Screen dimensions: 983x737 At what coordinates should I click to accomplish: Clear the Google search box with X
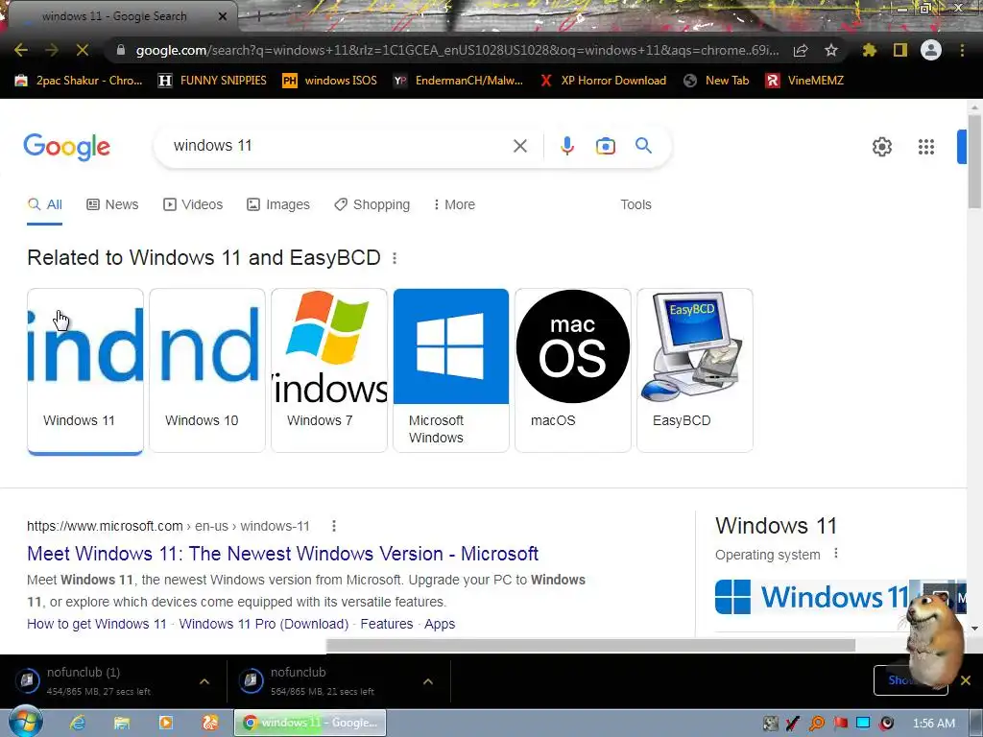tap(519, 146)
